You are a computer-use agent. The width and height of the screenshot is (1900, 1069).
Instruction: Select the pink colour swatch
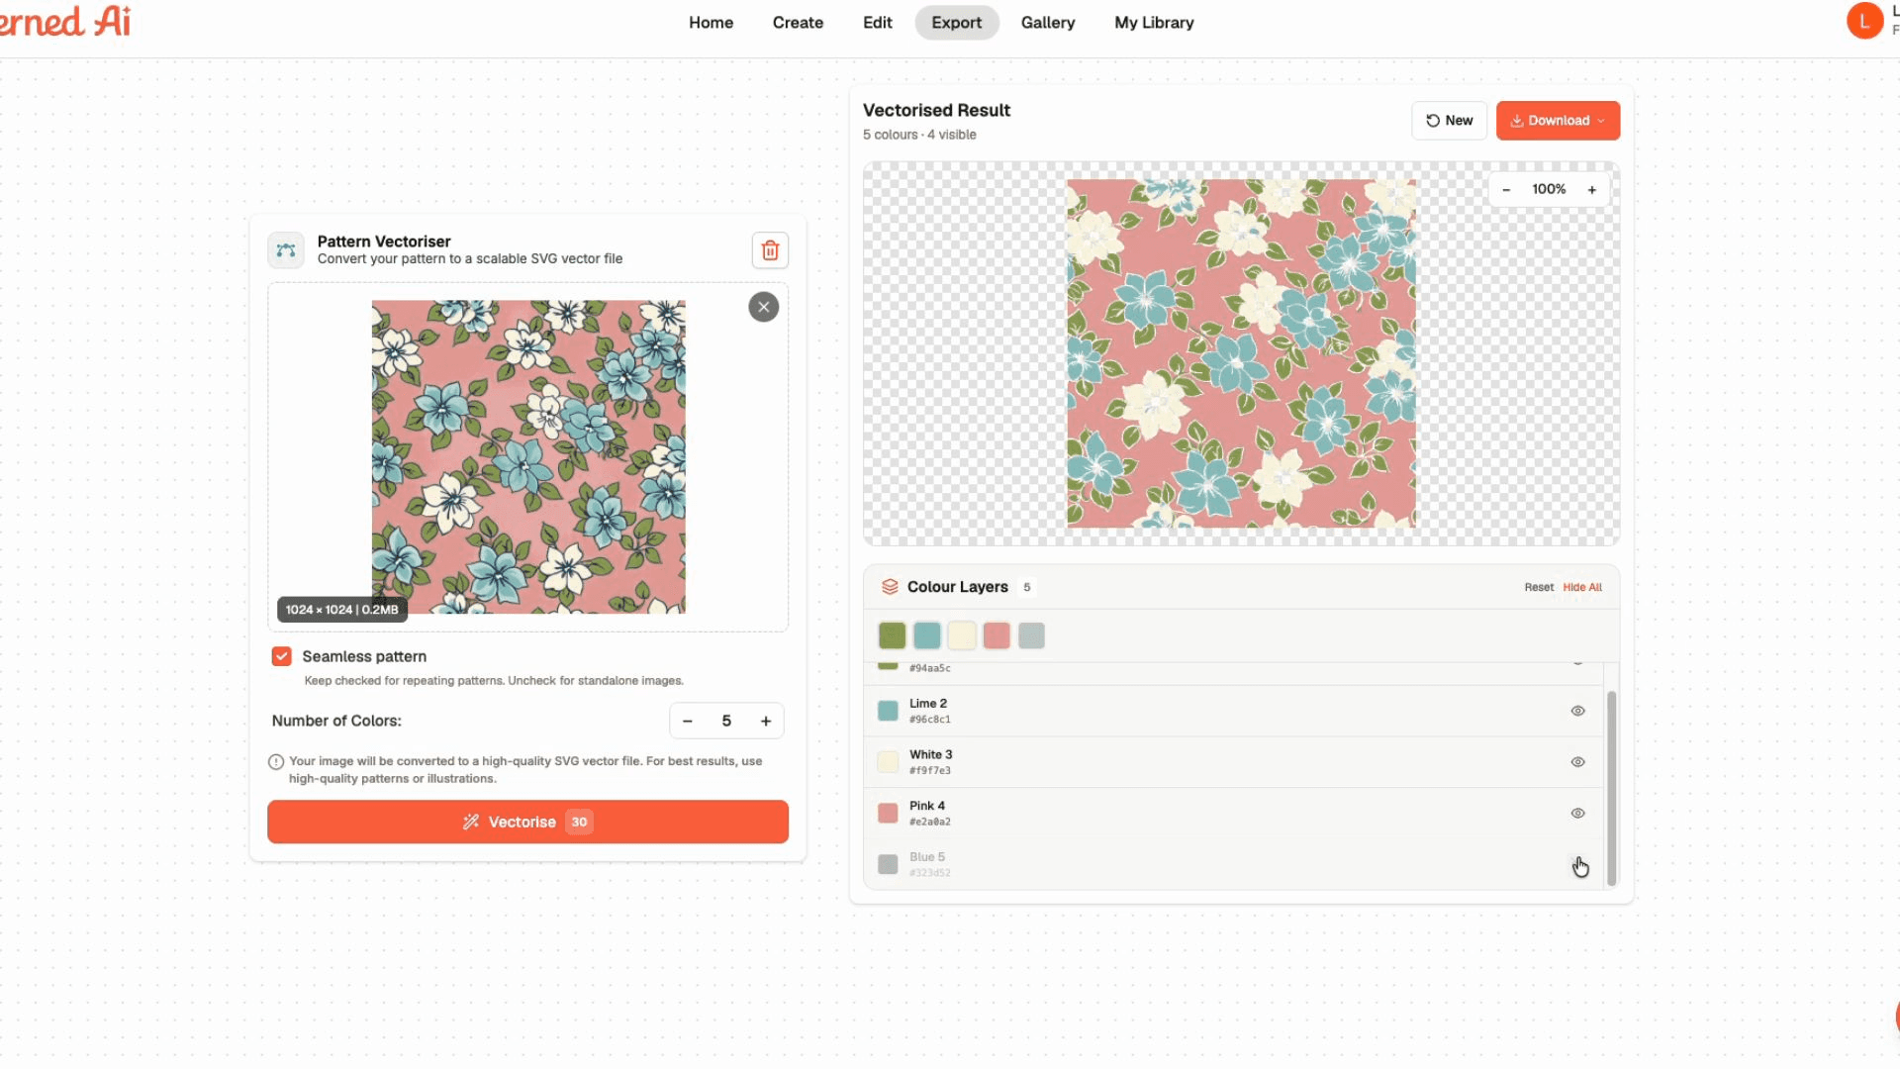[997, 635]
